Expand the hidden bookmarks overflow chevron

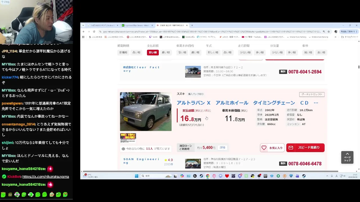click(335, 37)
